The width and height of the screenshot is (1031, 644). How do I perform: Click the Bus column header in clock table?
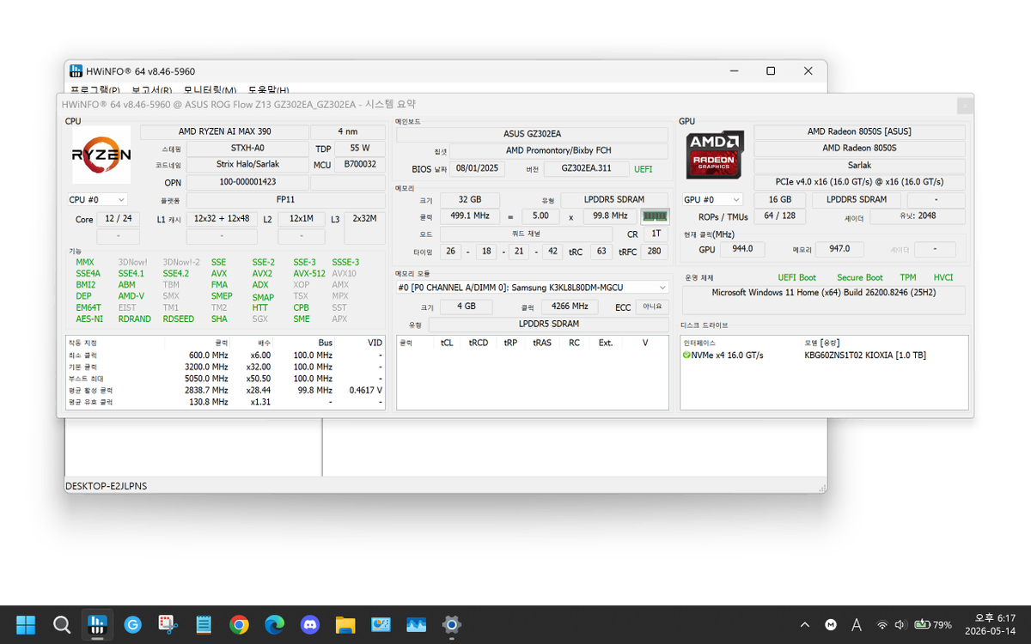(x=325, y=343)
